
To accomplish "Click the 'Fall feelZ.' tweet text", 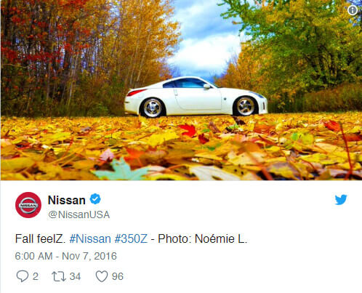I will (x=40, y=238).
